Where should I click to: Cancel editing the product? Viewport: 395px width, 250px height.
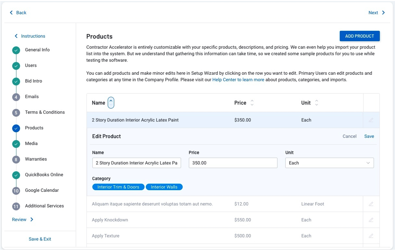[350, 136]
